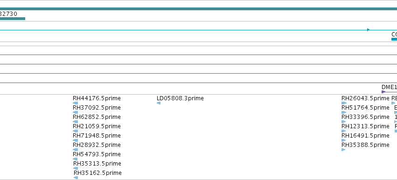Viewport: 397px width, 180px height.
Task: Select the RH35162.5prime arrow marker
Action: (x=76, y=178)
